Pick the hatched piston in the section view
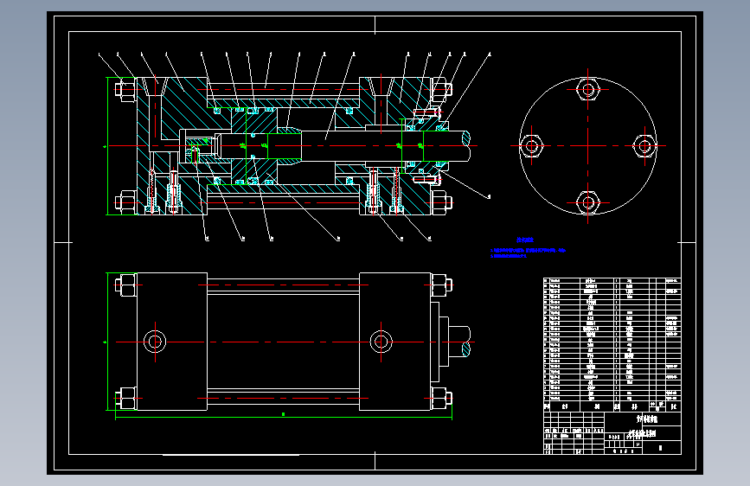The width and height of the screenshot is (750, 486). (254, 146)
